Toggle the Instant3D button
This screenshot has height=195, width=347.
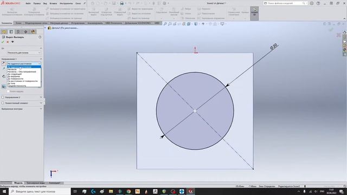click(254, 13)
